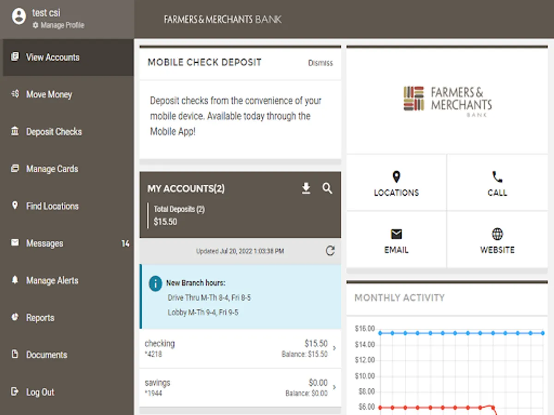Click the Manage Alerts bell icon
554x415 pixels.
15,280
